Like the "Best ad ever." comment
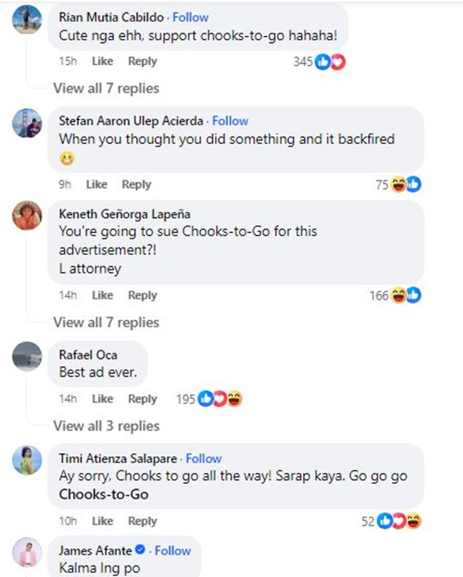The height and width of the screenshot is (577, 463). pos(102,399)
